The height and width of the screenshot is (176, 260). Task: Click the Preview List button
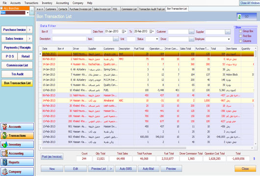[x=98, y=169]
